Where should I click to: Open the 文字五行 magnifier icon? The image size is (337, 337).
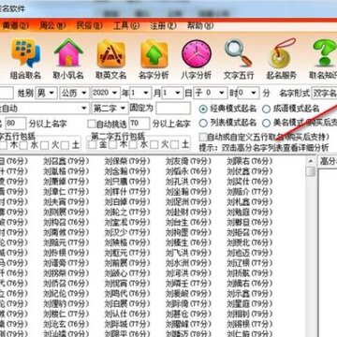point(239,59)
